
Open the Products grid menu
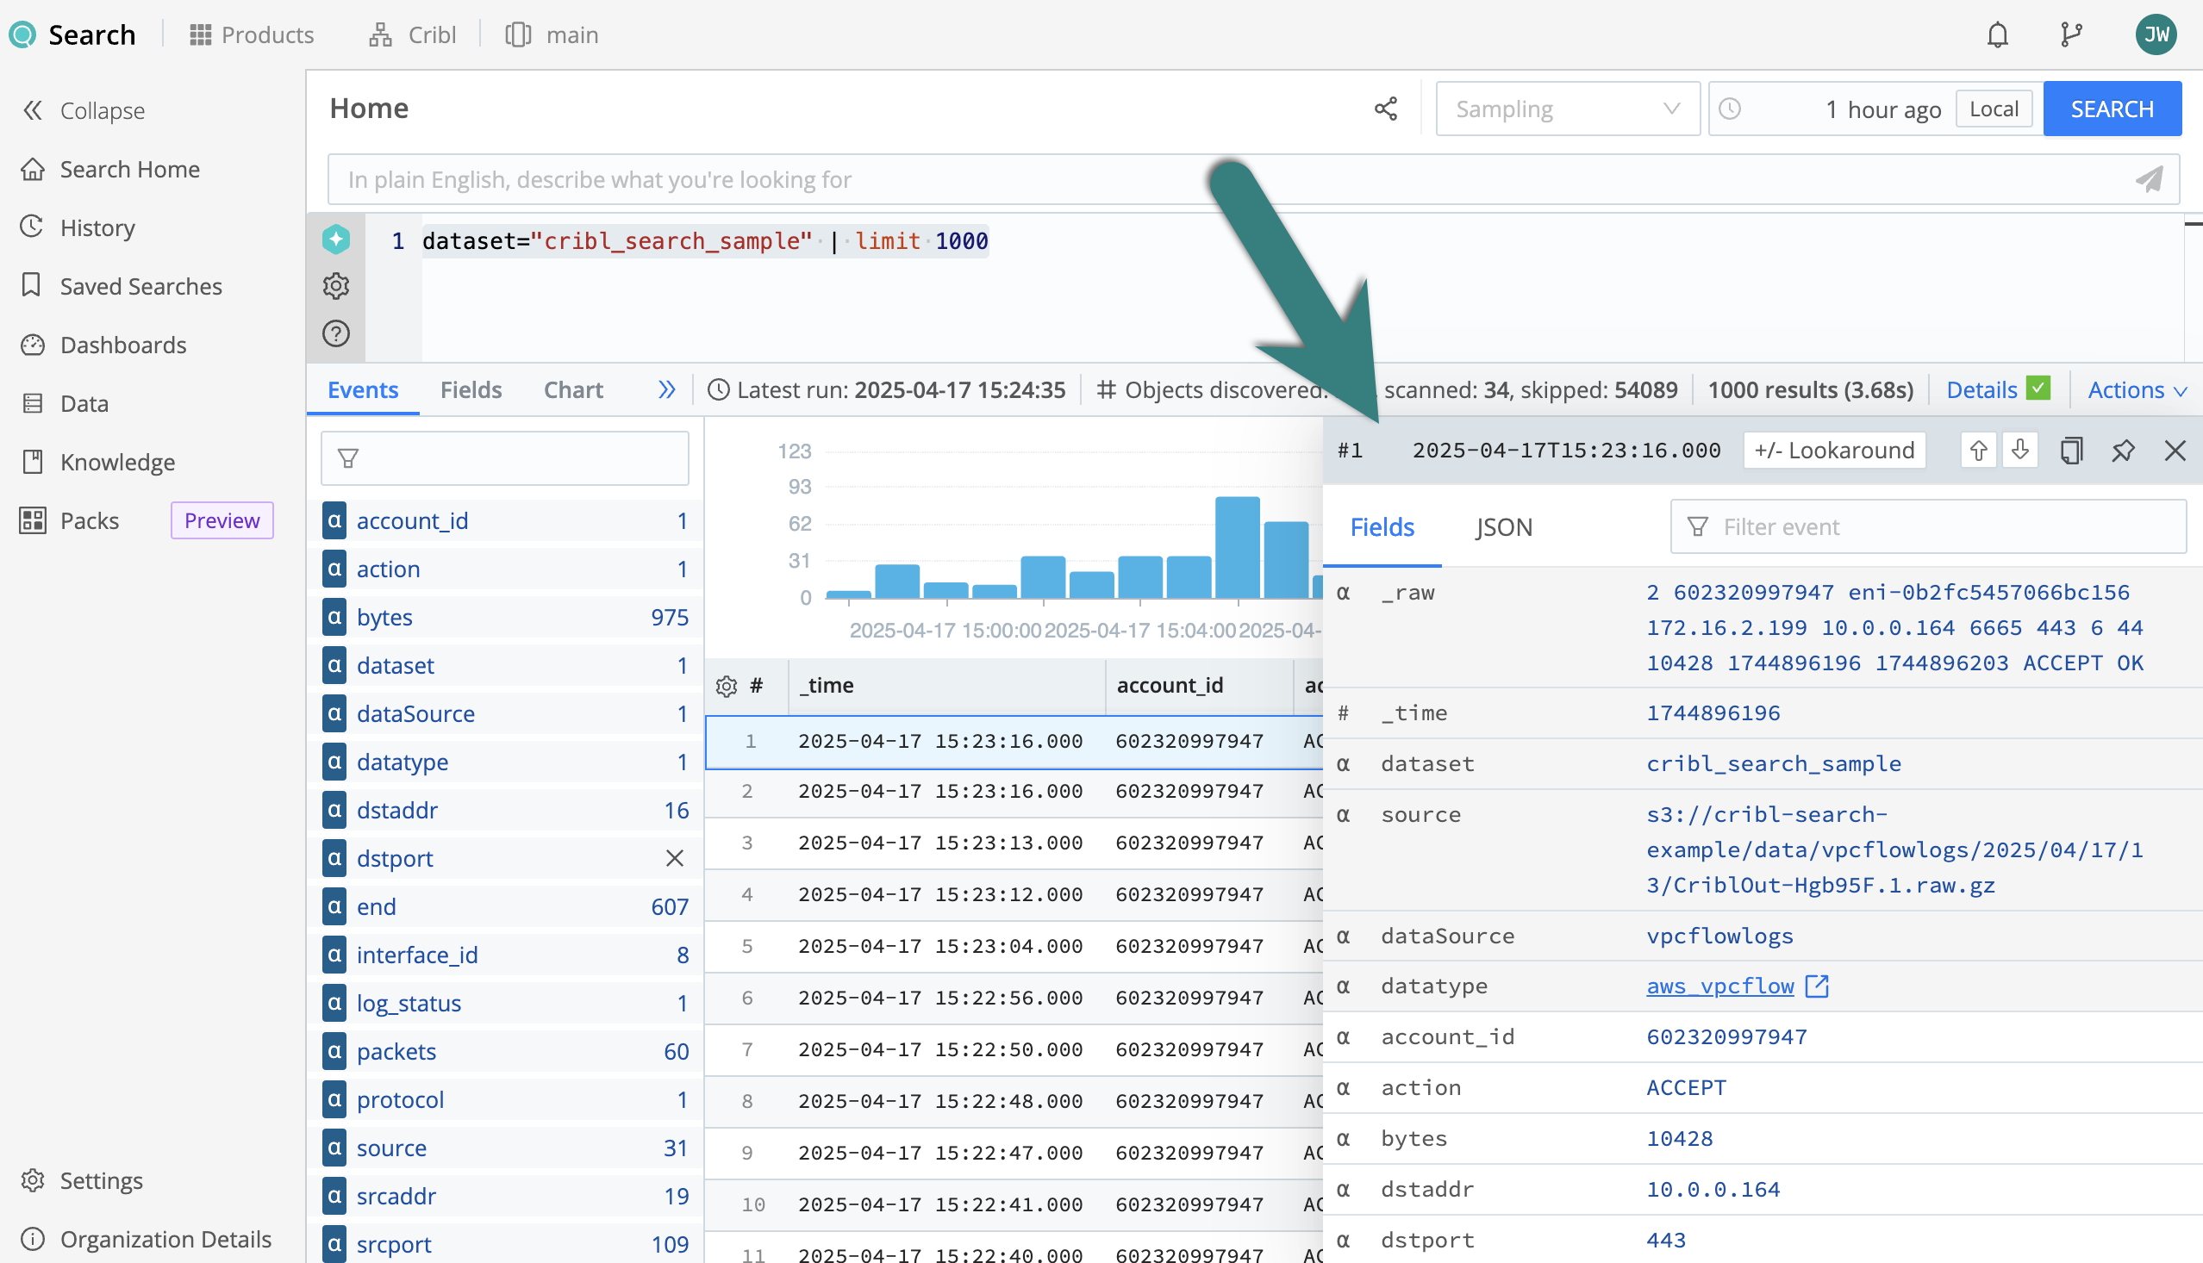[x=252, y=34]
